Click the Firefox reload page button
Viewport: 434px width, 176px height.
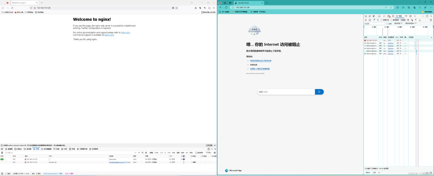coord(12,8)
